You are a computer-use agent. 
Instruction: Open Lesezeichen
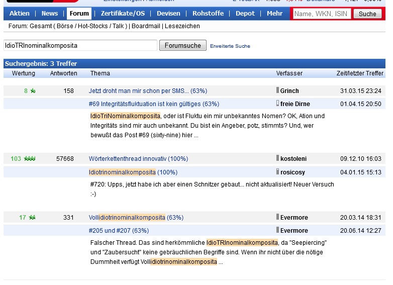coord(182,26)
